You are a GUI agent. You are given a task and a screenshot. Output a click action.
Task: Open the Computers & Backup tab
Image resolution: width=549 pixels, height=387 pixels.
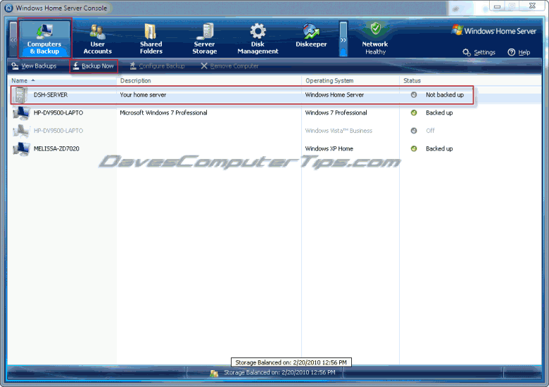point(44,38)
